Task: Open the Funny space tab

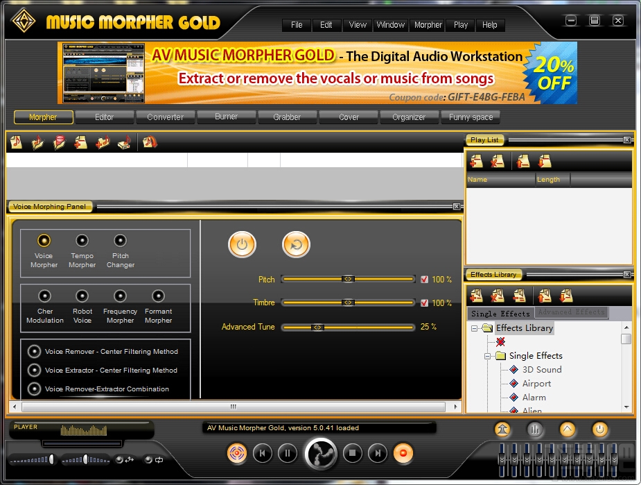Action: tap(471, 117)
